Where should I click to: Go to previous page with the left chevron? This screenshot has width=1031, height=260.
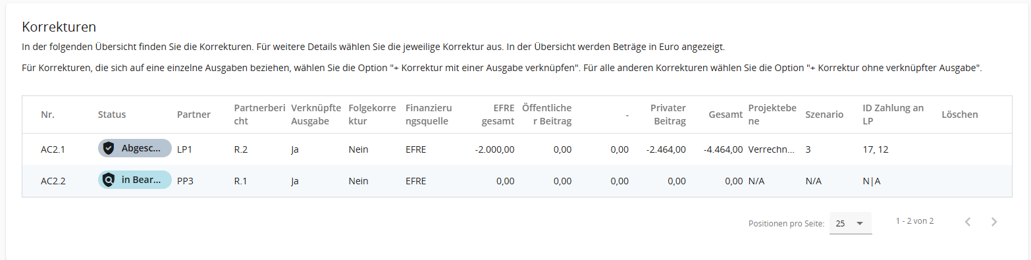coord(968,222)
